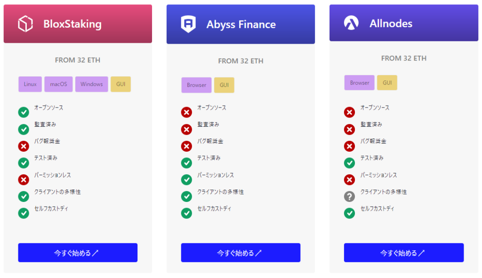Click the BloxStaking header title text
The width and height of the screenshot is (482, 278).
[72, 24]
